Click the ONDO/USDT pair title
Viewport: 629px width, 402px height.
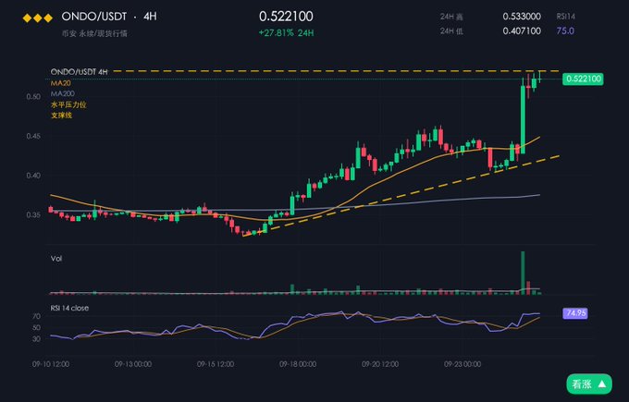tap(93, 17)
